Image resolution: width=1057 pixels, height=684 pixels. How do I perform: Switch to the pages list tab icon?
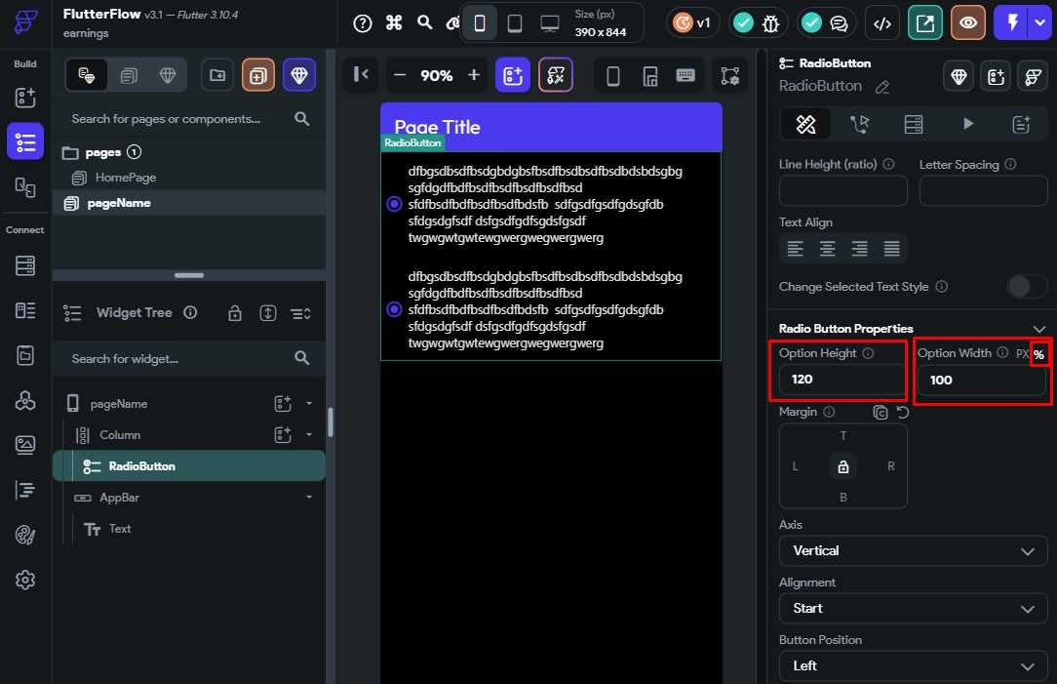coord(128,75)
